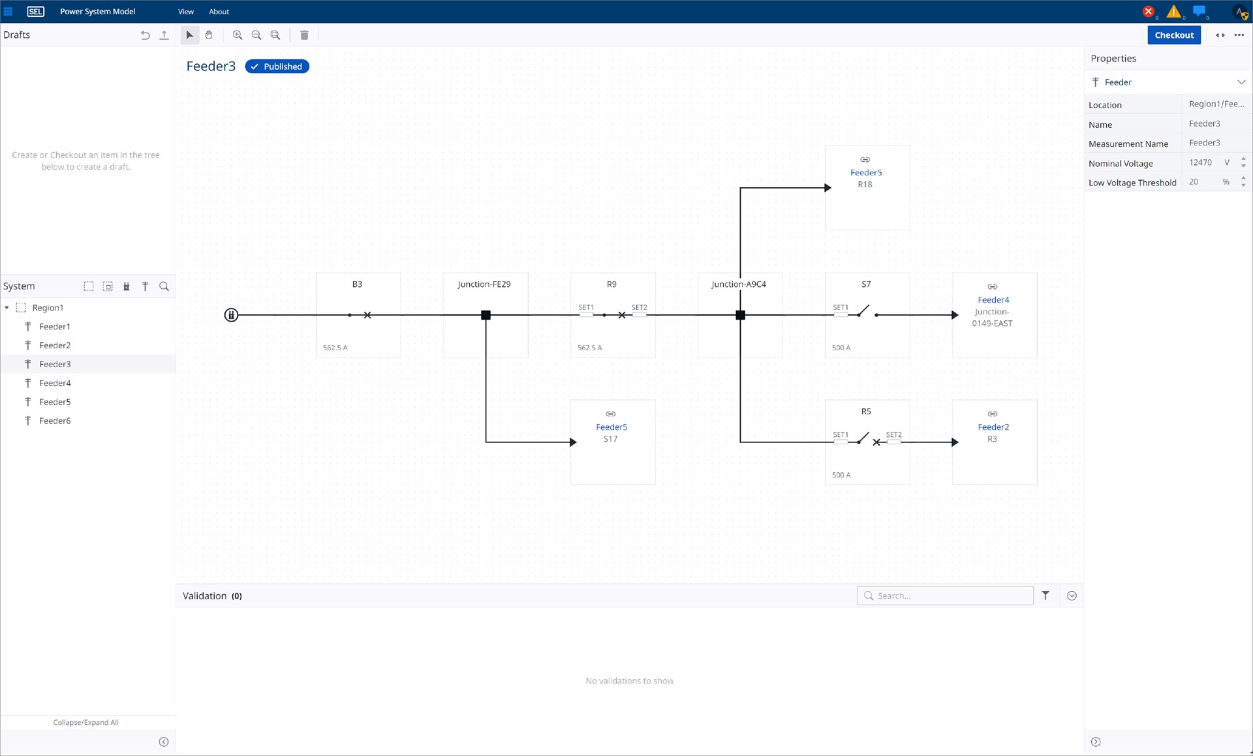
Task: Click the zoom to fit icon
Action: click(x=275, y=35)
